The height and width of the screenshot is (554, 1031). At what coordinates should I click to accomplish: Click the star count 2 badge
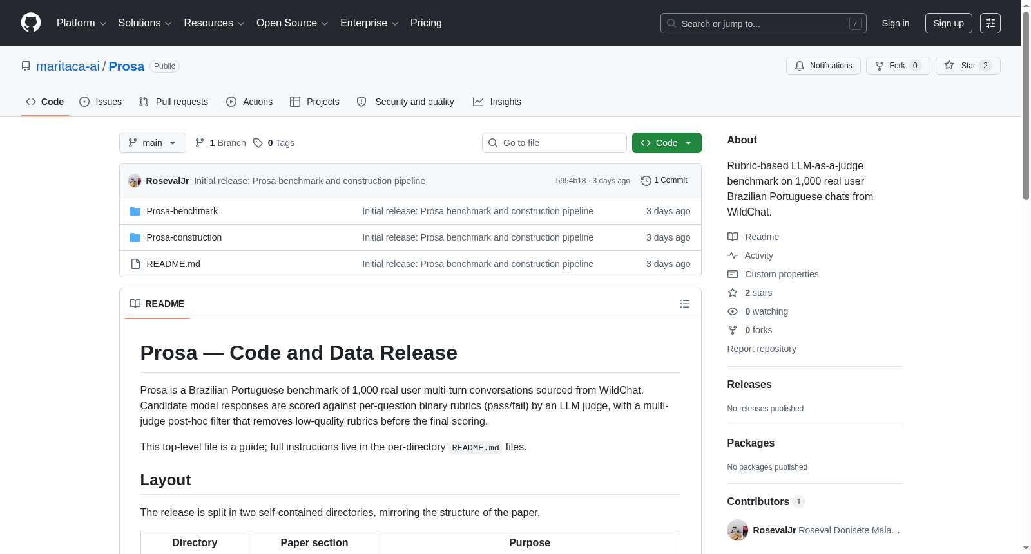point(985,66)
